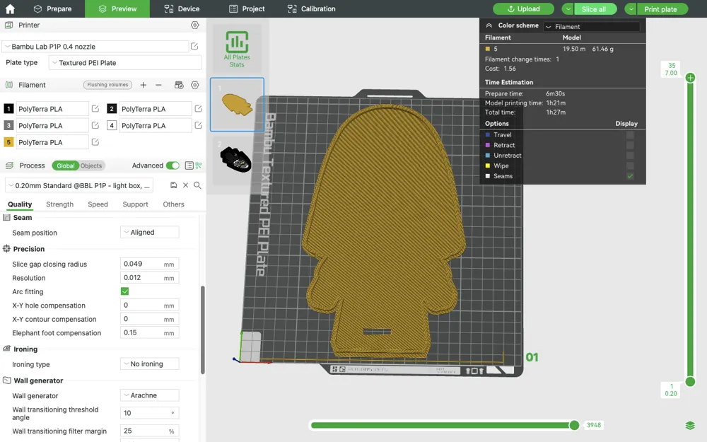Viewport: 707px width, 442px height.
Task: Click filament 5 yellow color swatch
Action: coord(8,142)
